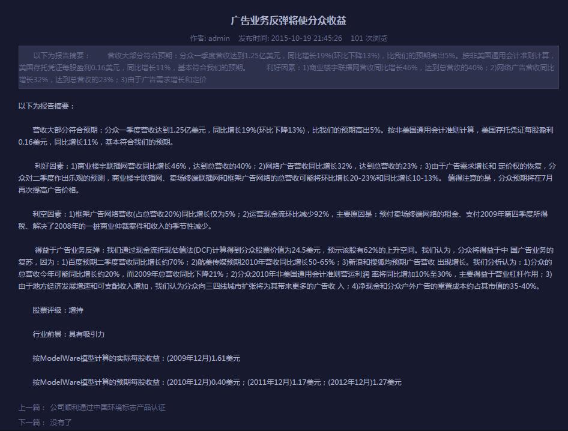Click the gray highlighted summary box

click(288, 67)
